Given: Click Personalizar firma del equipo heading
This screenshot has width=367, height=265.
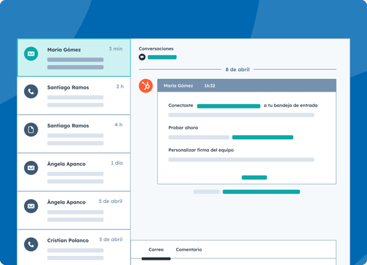Looking at the screenshot, I should (201, 150).
